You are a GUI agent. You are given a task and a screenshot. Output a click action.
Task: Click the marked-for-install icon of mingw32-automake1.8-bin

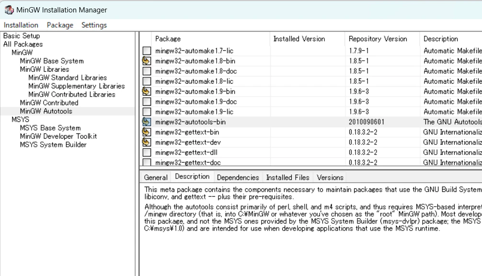[147, 61]
